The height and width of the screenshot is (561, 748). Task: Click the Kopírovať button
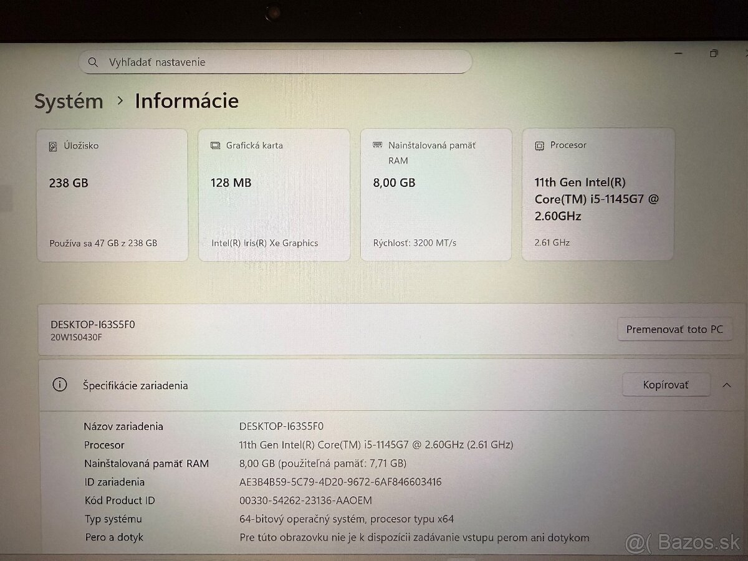pos(666,385)
